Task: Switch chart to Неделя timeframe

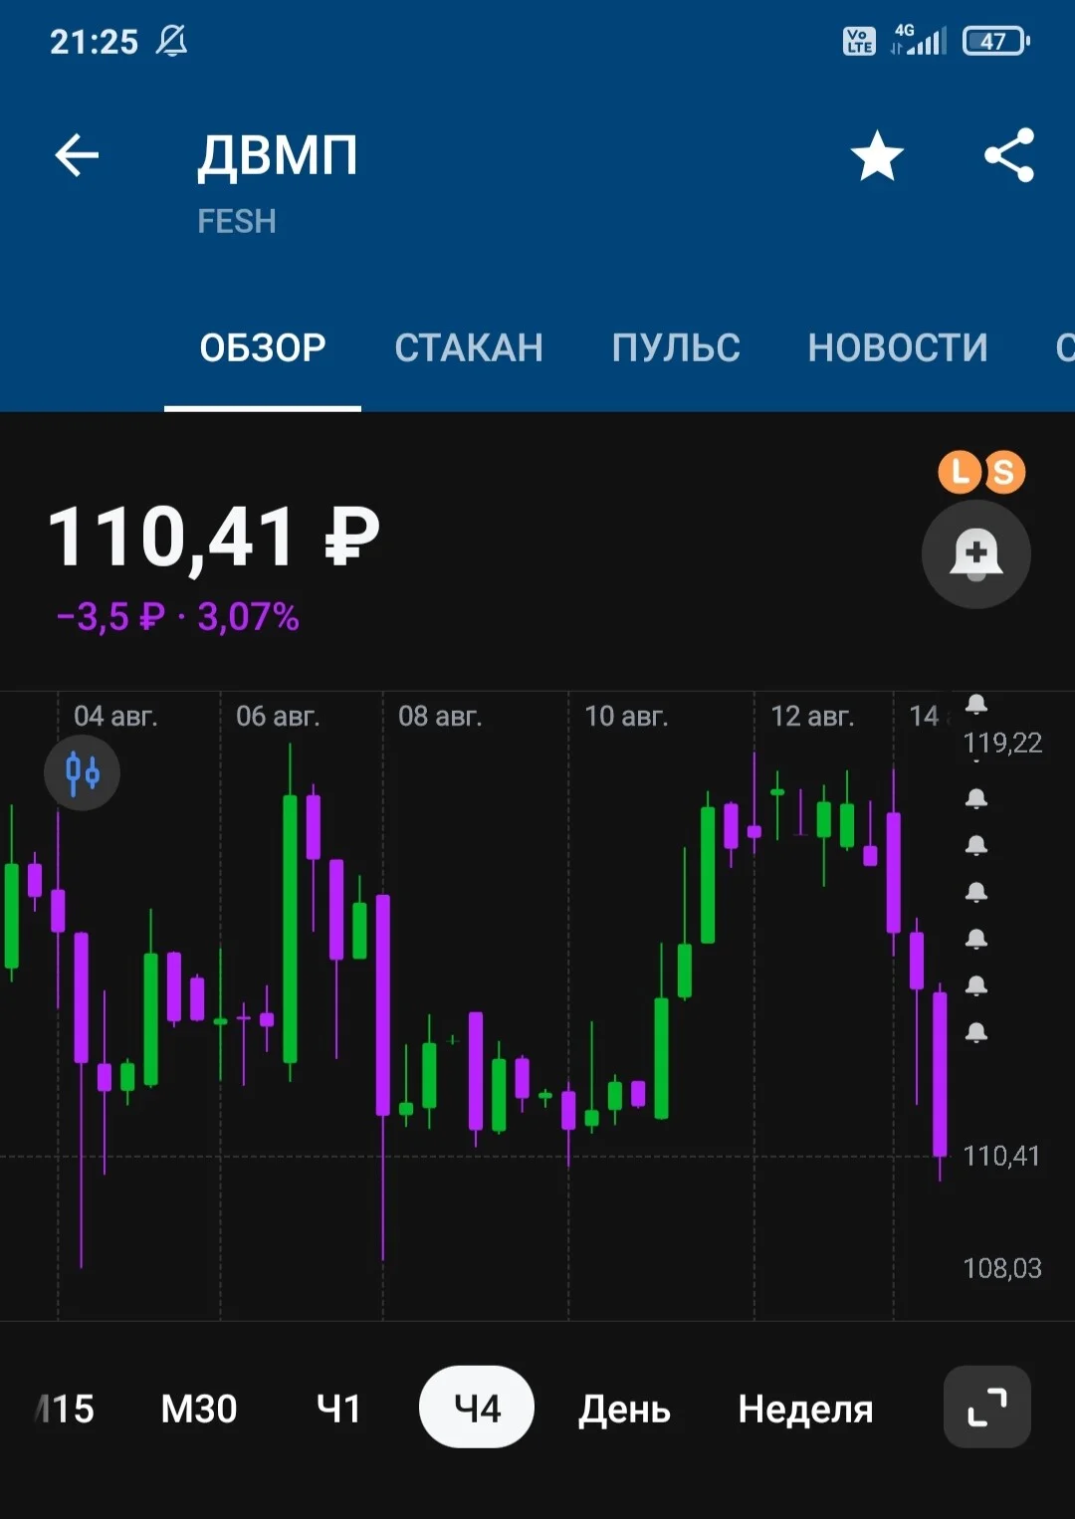Action: coord(805,1410)
